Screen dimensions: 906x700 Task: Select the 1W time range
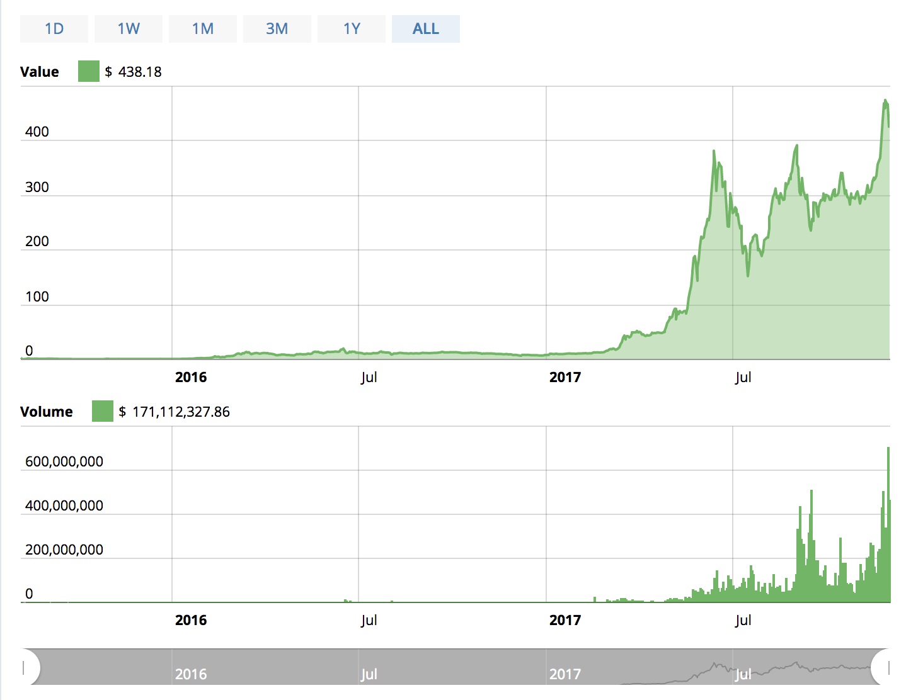(x=129, y=29)
